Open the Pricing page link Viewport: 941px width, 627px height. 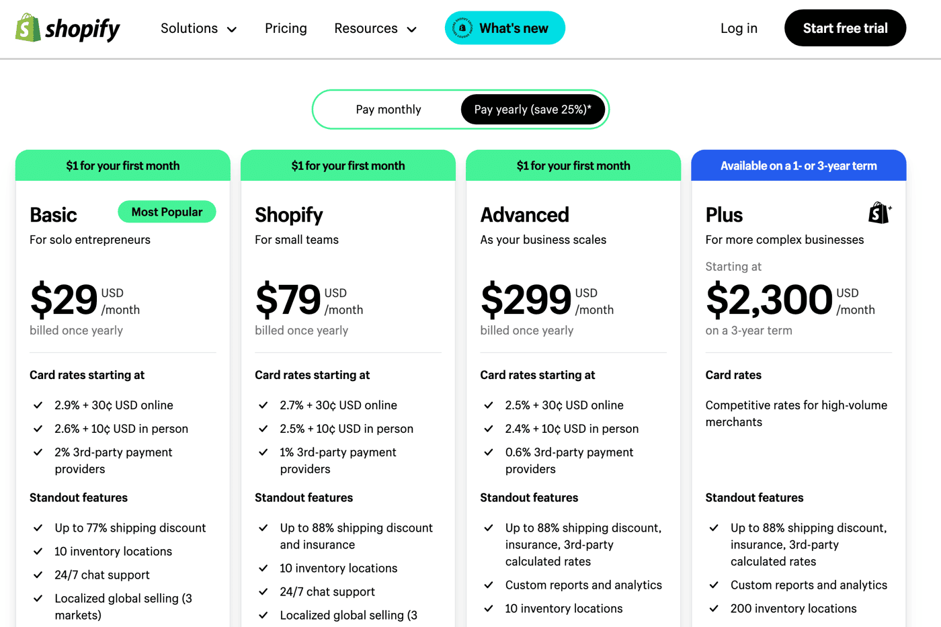[286, 28]
